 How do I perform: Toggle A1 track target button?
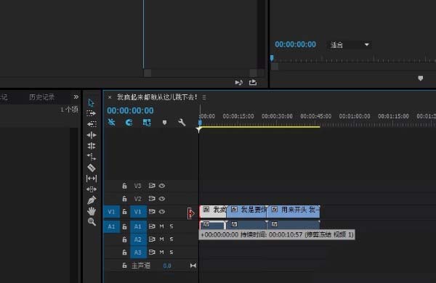pyautogui.click(x=138, y=226)
